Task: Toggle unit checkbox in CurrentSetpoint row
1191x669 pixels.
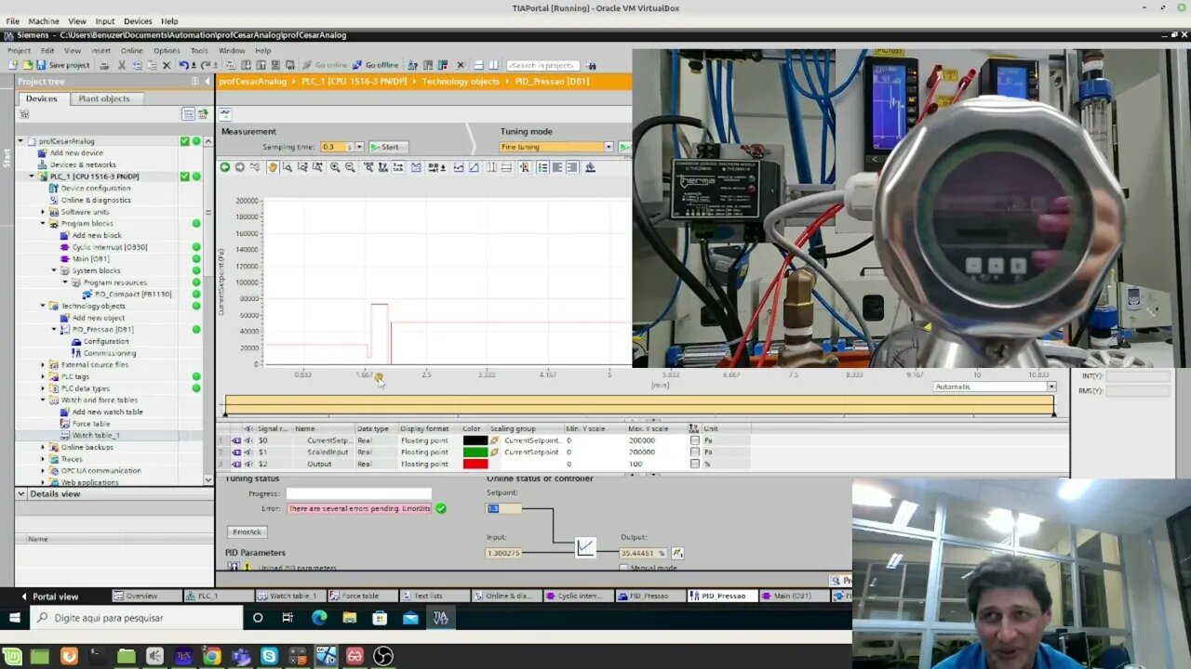Action: (x=694, y=440)
